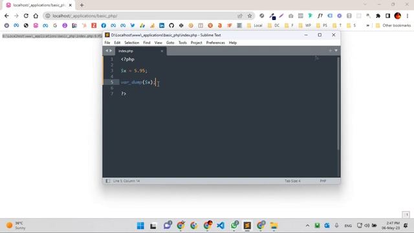Open the ENG language switcher
Screen dimensions: 414x233
[348, 226]
